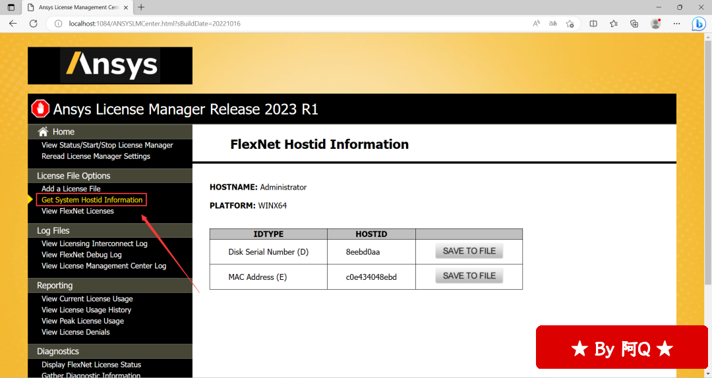Add this page to favorites
712x378 pixels.
570,24
